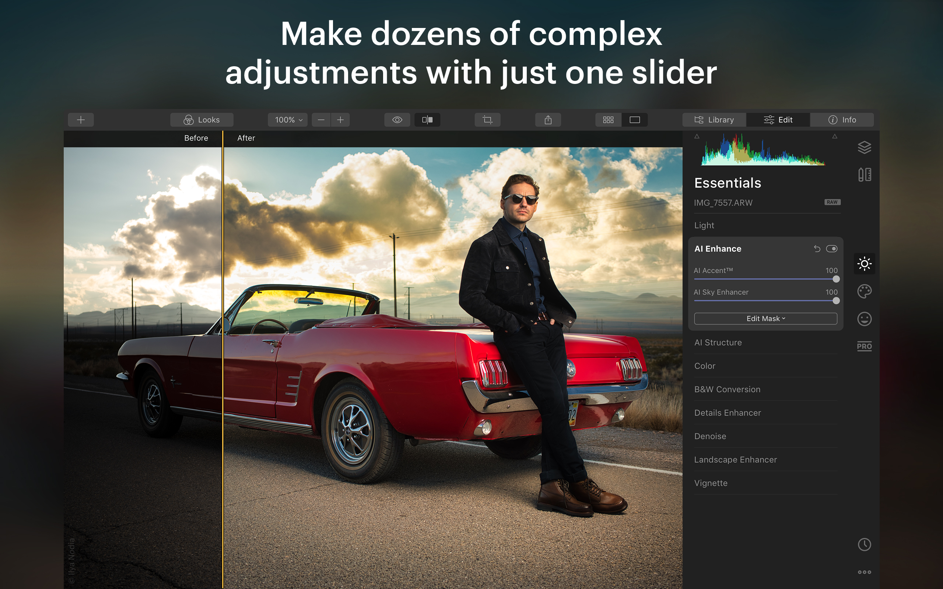The image size is (943, 589).
Task: Switch to the Info tab
Action: [842, 120]
